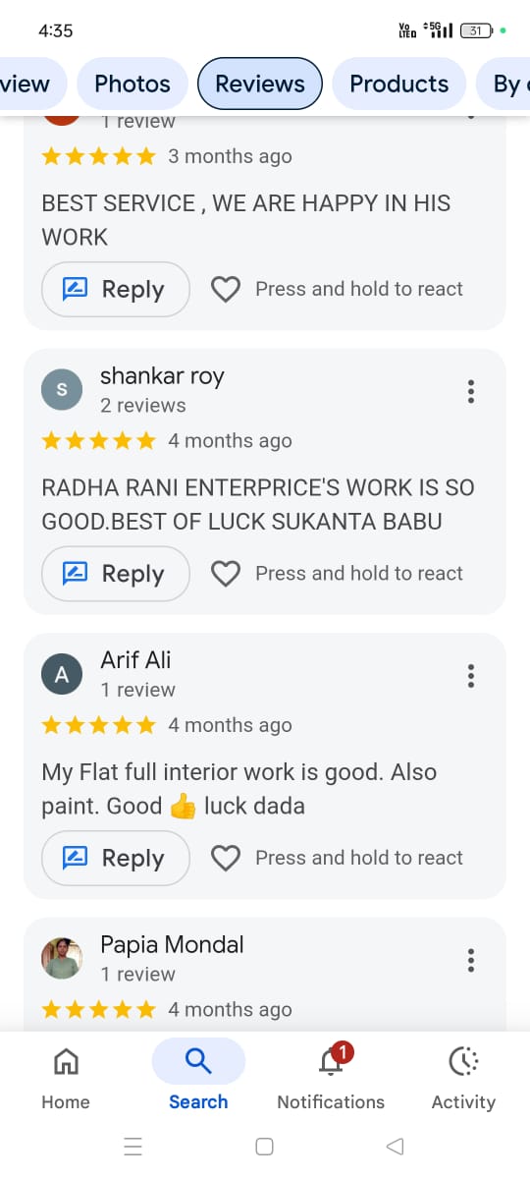The height and width of the screenshot is (1179, 530).
Task: Tap heart icon on shankar roy's review
Action: point(226,574)
